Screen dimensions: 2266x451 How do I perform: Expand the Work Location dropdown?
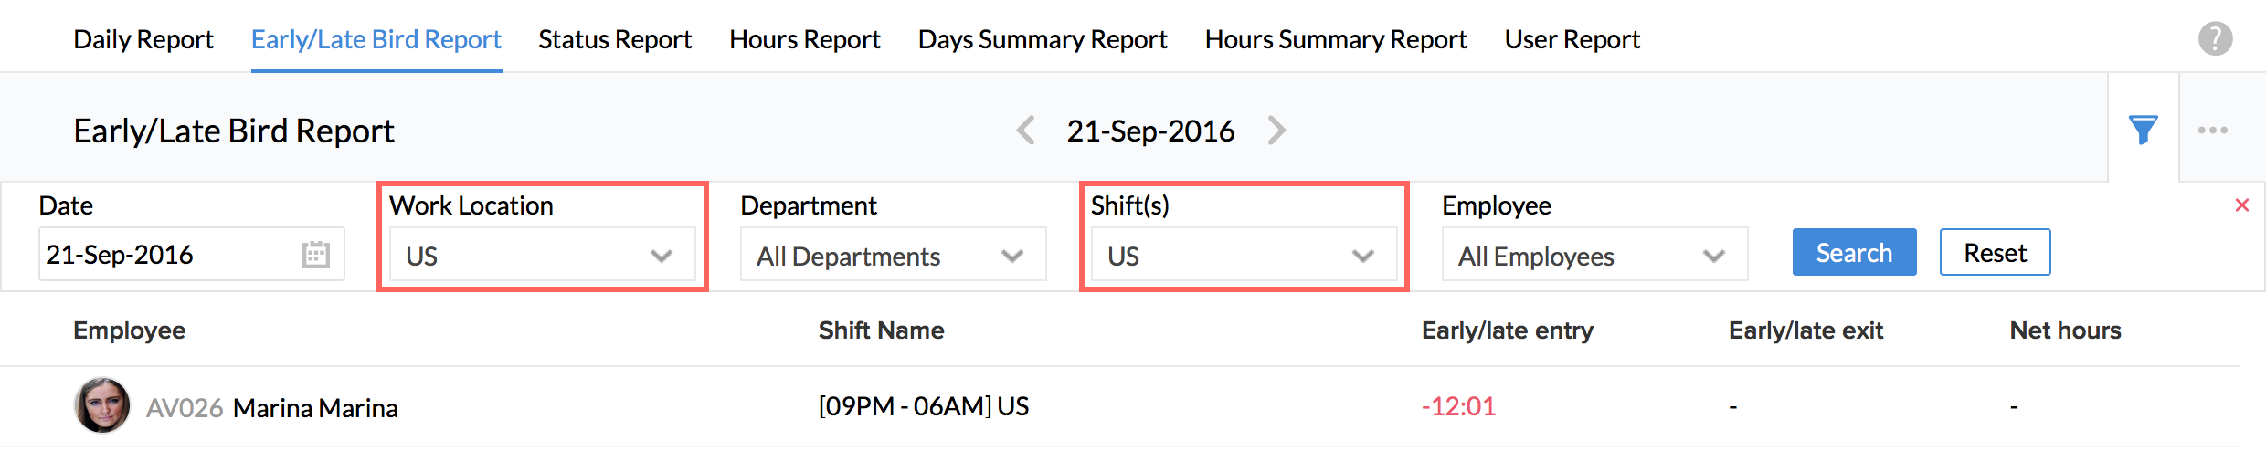point(543,256)
